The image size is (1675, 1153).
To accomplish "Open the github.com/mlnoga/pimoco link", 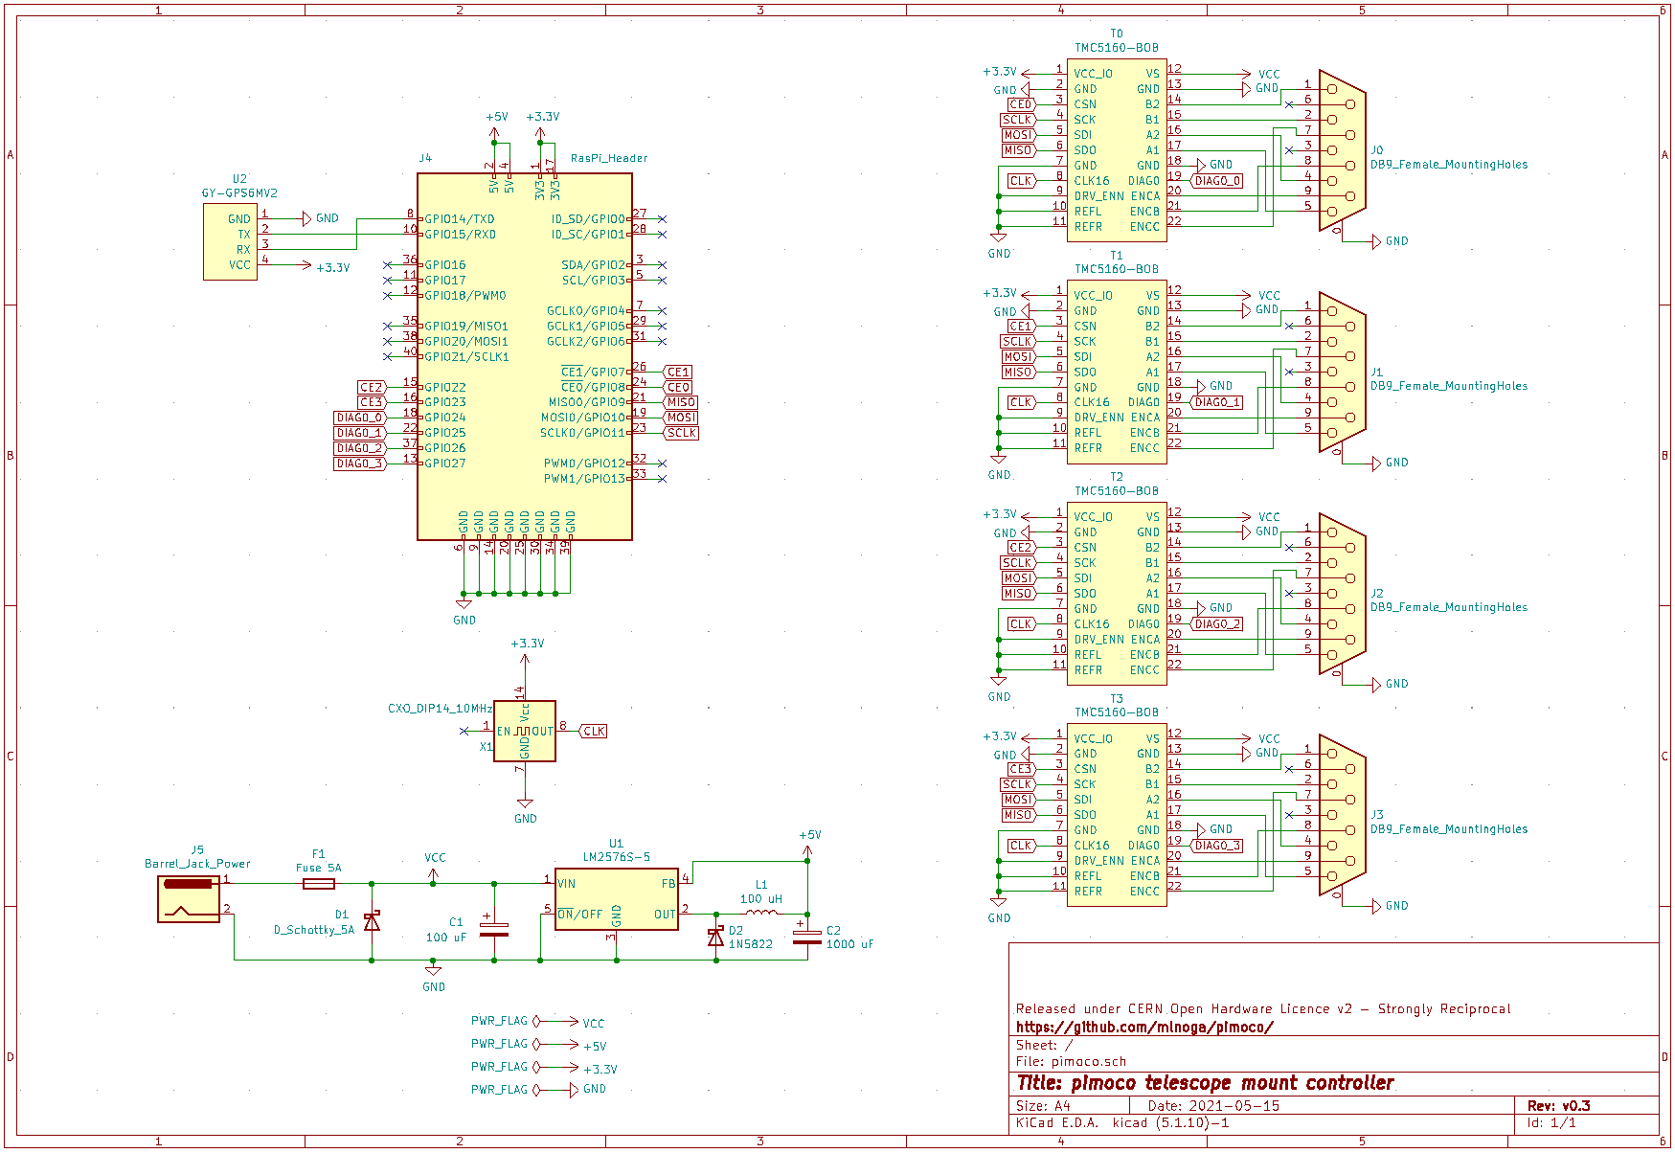I will (x=1144, y=1028).
